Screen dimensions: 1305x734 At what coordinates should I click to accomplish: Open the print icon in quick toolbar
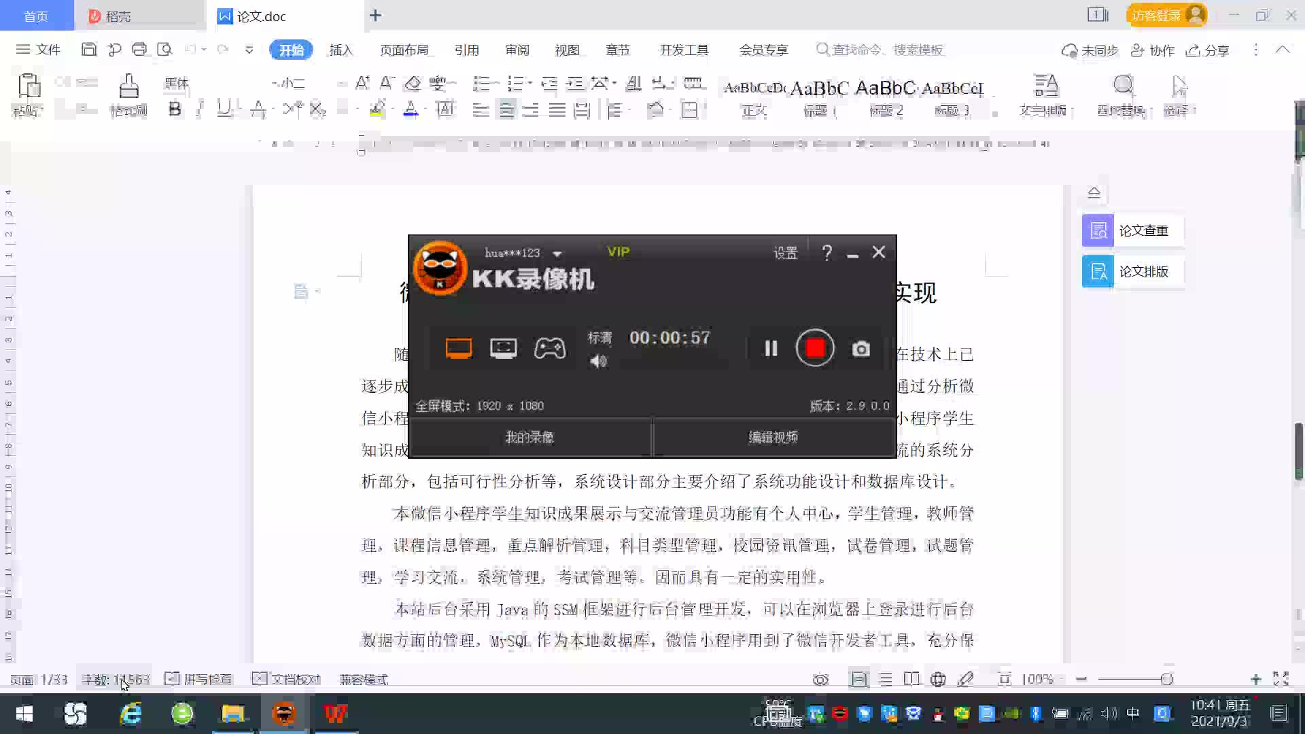[x=139, y=50]
